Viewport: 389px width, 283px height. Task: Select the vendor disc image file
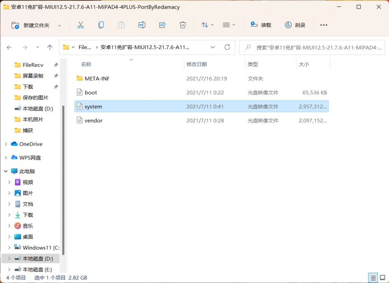(93, 121)
